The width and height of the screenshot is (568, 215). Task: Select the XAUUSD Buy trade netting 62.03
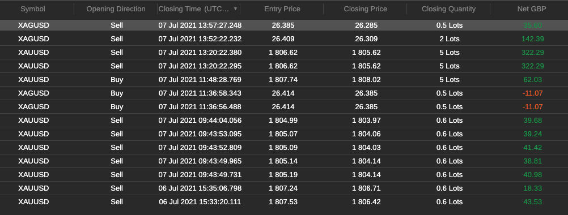[x=284, y=80]
